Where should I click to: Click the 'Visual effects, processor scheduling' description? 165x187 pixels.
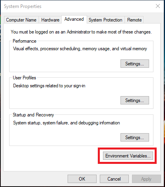tap(80, 49)
